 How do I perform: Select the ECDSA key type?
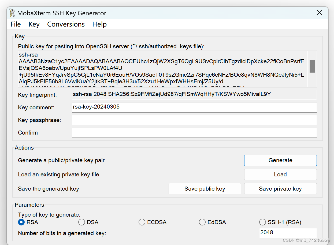point(142,222)
